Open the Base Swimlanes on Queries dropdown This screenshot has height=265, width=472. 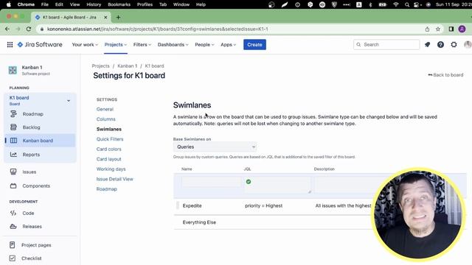[215, 147]
